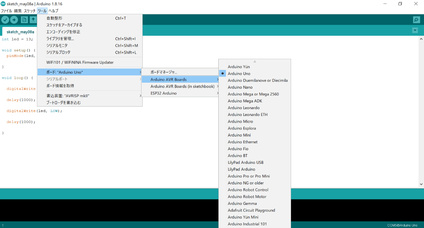
Task: Open ボードマネージャ...
Action: [x=181, y=72]
